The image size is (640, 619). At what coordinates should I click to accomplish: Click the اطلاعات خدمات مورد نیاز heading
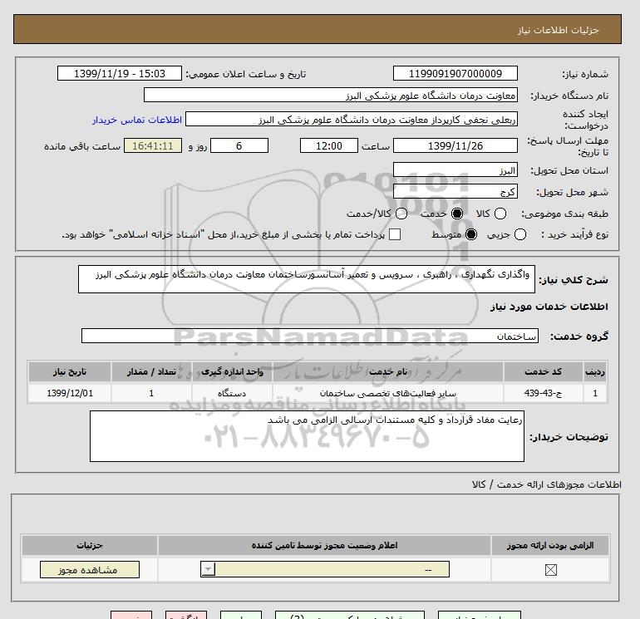[x=549, y=307]
